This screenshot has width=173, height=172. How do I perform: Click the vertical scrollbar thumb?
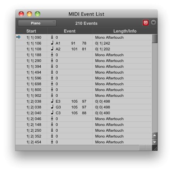pyautogui.click(x=154, y=38)
